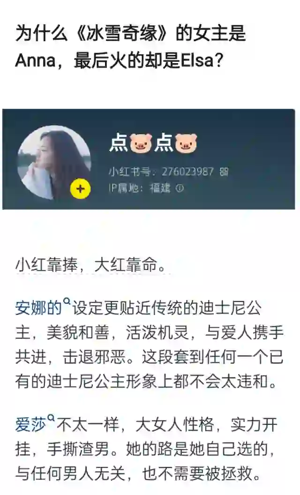
Task: Tap the info icon next to 福建
Action: tap(180, 188)
